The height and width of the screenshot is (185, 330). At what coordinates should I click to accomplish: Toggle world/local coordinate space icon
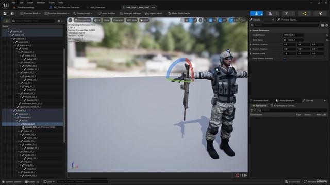(201, 20)
